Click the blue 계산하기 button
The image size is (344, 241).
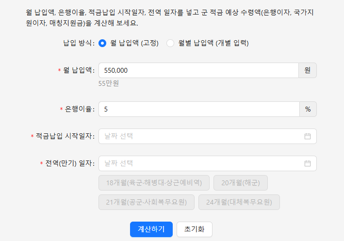[151, 229]
